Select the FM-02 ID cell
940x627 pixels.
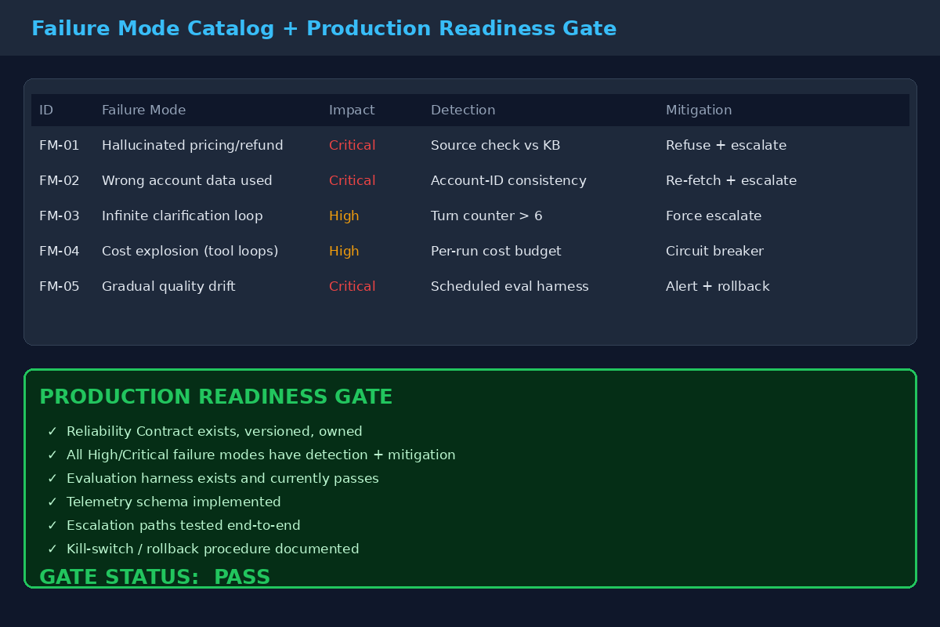[60, 181]
